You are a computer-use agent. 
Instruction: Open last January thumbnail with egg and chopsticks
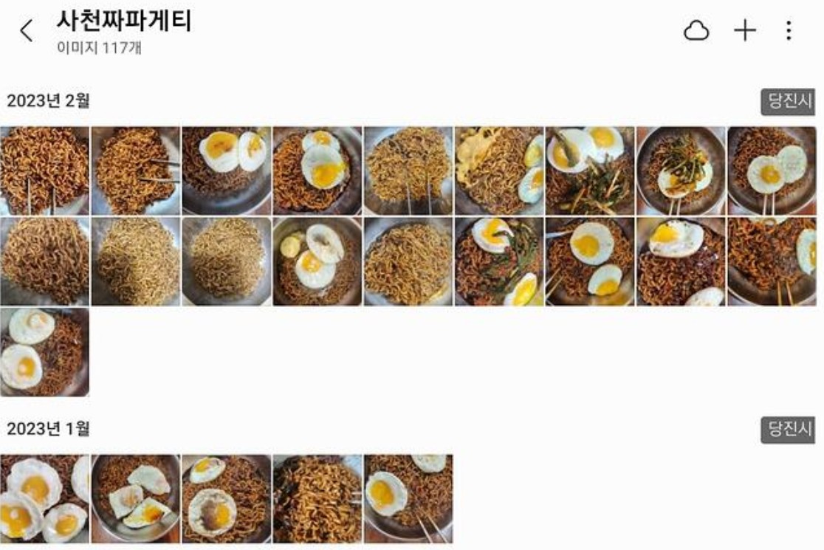click(x=408, y=499)
